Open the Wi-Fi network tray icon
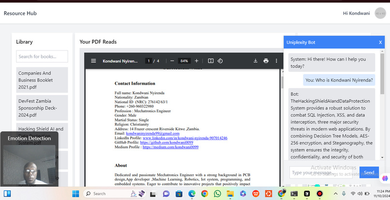This screenshot has width=390, height=200. (353, 194)
